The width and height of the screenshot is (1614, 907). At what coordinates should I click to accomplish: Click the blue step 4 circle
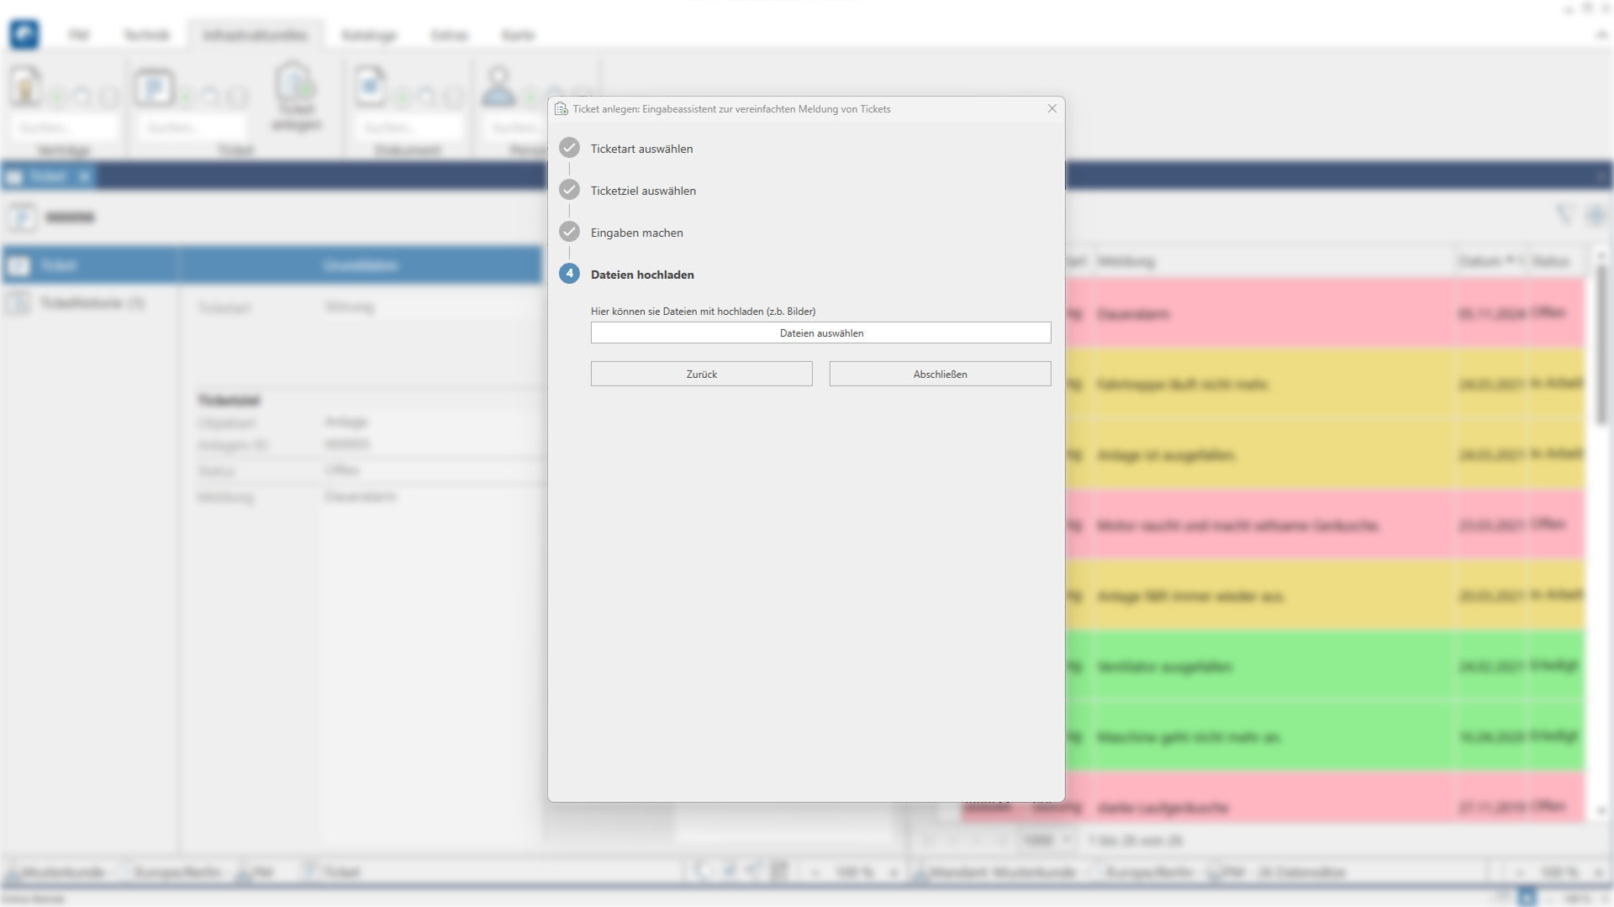click(x=569, y=274)
